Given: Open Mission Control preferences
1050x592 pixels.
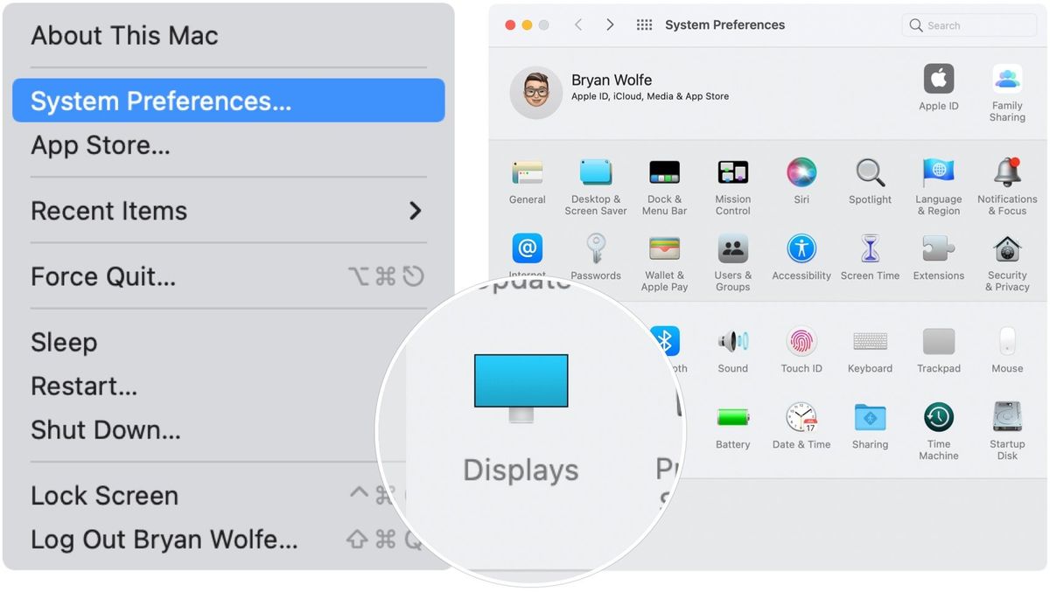Looking at the screenshot, I should coord(732,175).
